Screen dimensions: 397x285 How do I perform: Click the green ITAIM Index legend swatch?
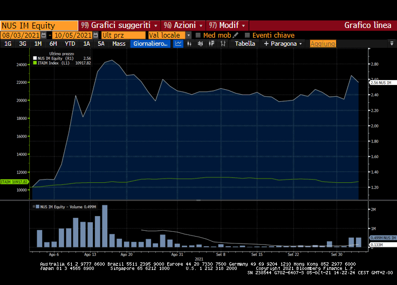click(36, 63)
